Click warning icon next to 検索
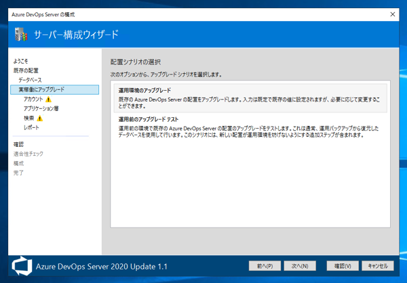Image resolution: width=407 pixels, height=283 pixels. point(40,118)
